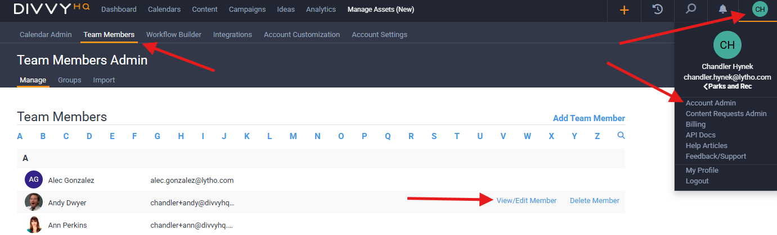Viewport: 777px width, 235px height.
Task: Switch to the Groups sub-tab
Action: (x=70, y=80)
